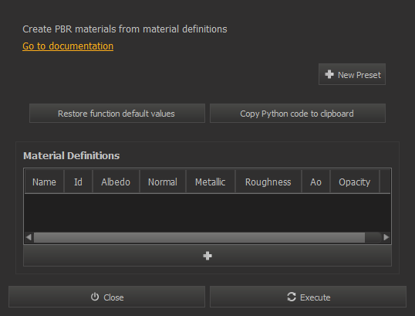Click the left scroll arrow of the table

pos(29,237)
